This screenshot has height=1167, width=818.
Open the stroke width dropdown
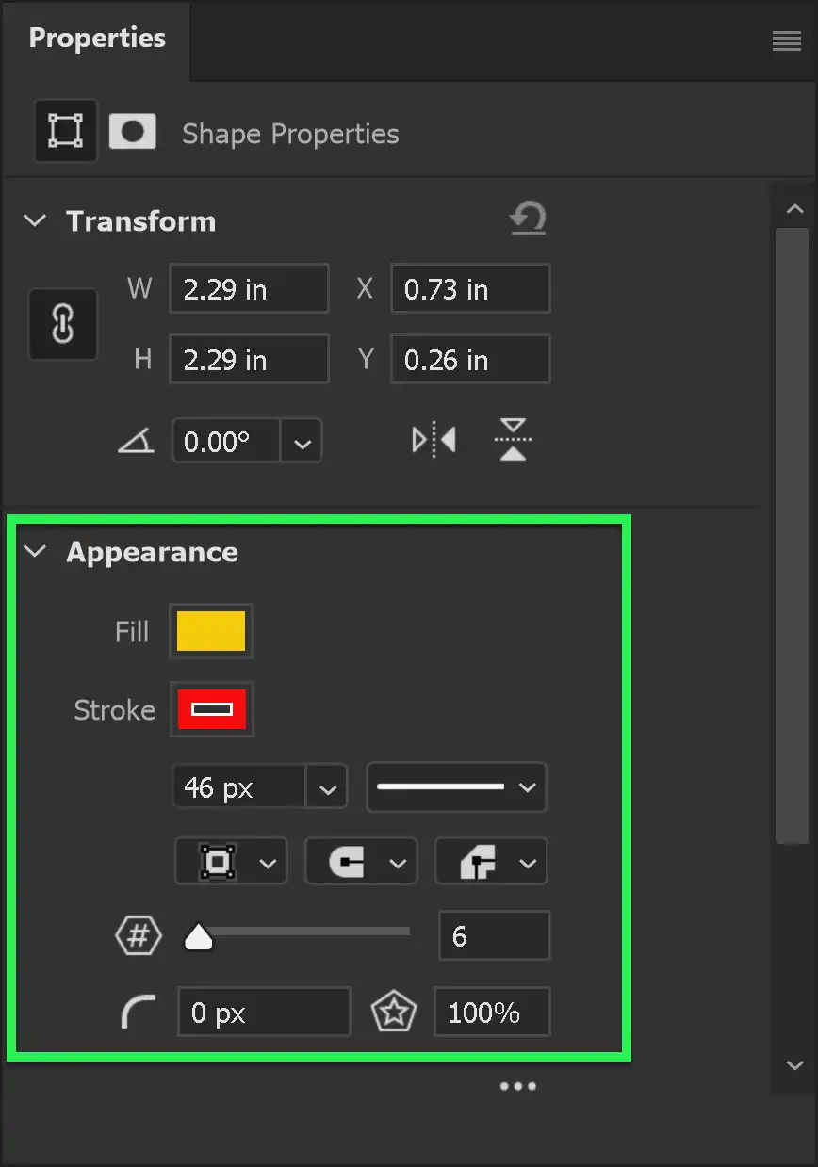coord(327,787)
